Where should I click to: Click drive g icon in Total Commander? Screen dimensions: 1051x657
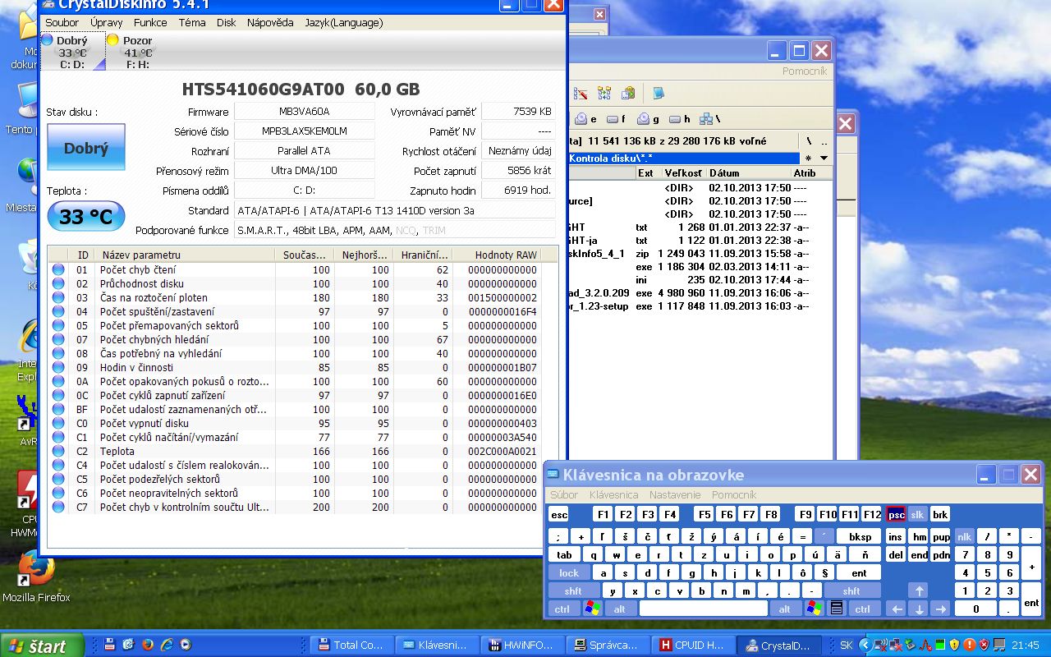click(648, 119)
